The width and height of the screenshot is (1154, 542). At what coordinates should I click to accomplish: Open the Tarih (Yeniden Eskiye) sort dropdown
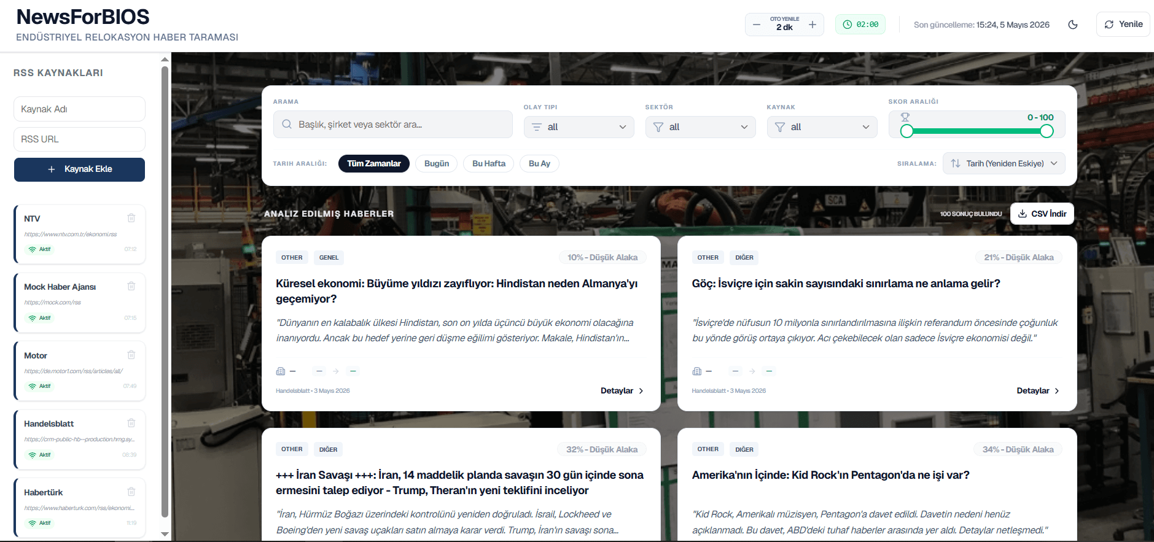point(1004,163)
